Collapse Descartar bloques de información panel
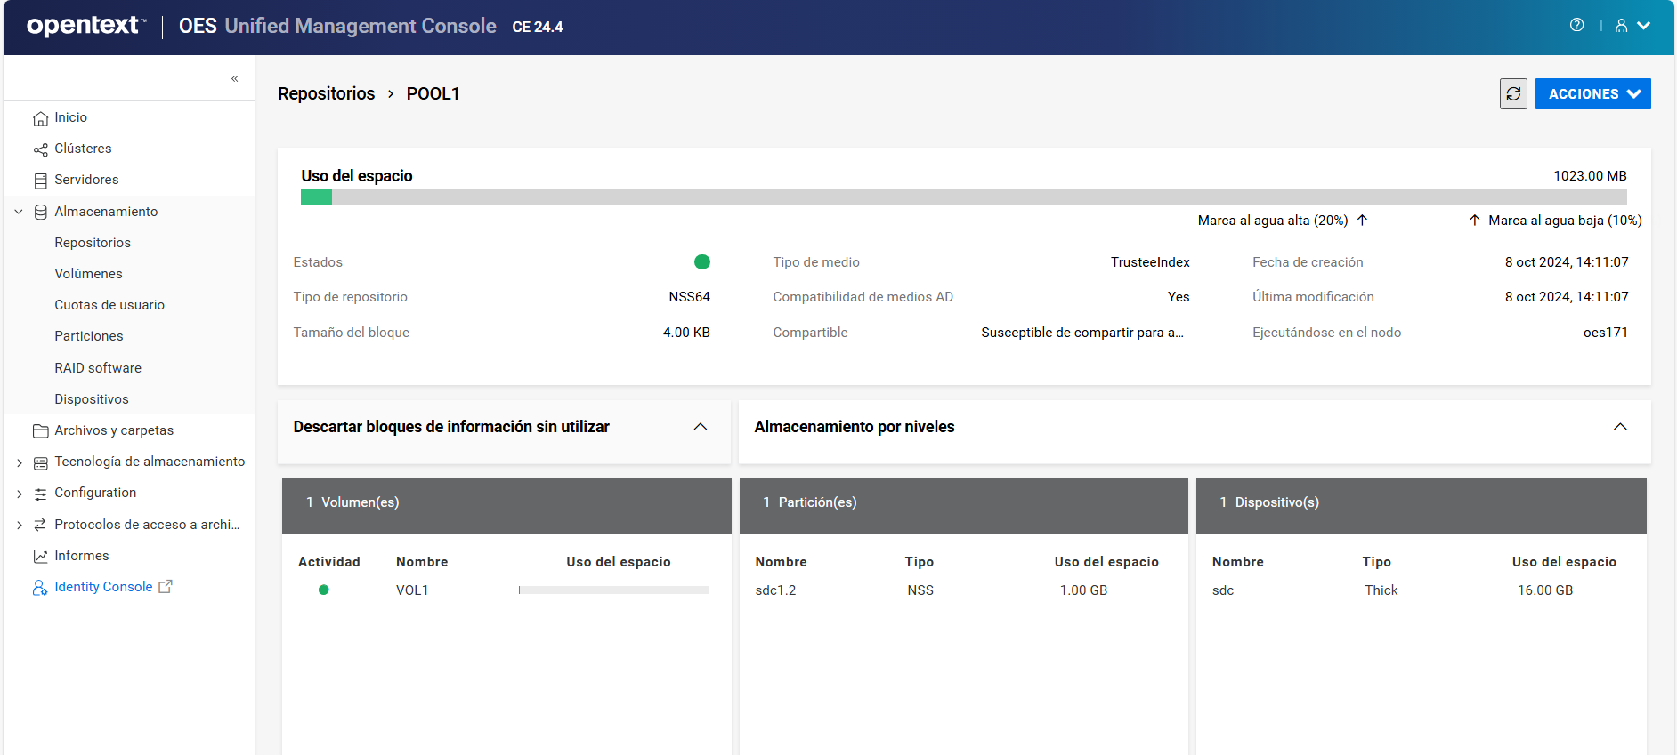Image resolution: width=1677 pixels, height=755 pixels. pyautogui.click(x=701, y=427)
